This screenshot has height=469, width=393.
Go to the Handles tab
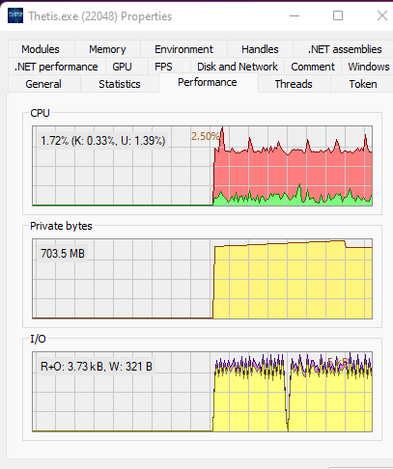tap(260, 49)
